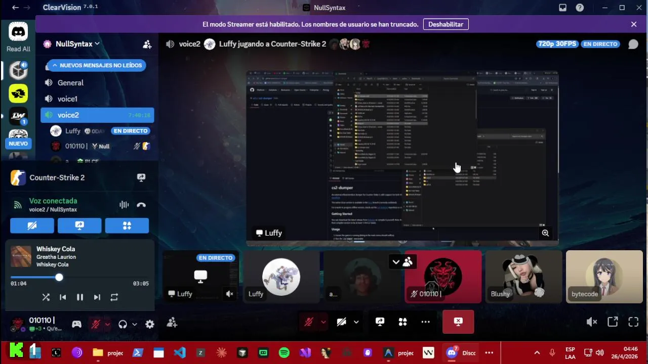Image resolution: width=648 pixels, height=364 pixels.
Task: Open Discord direct messages home icon
Action: point(18,32)
